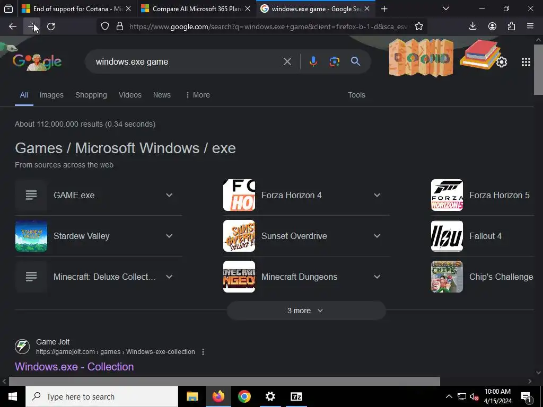Click into the Google search field
The height and width of the screenshot is (407, 543).
point(187,61)
